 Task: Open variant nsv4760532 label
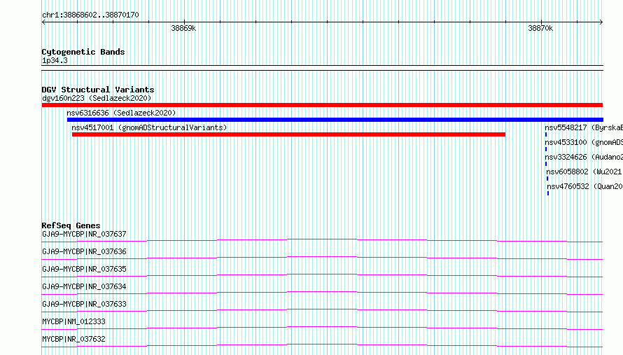click(x=585, y=186)
